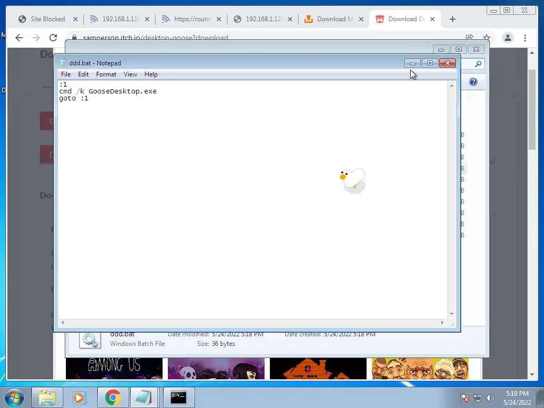Open a new Chrome tab

(453, 19)
